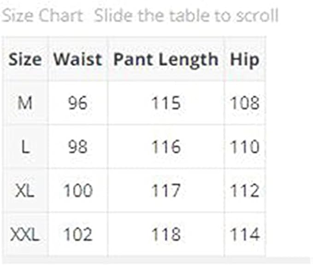Select the Hip column header
Viewport: 313px width, 266px height.
[244, 59]
